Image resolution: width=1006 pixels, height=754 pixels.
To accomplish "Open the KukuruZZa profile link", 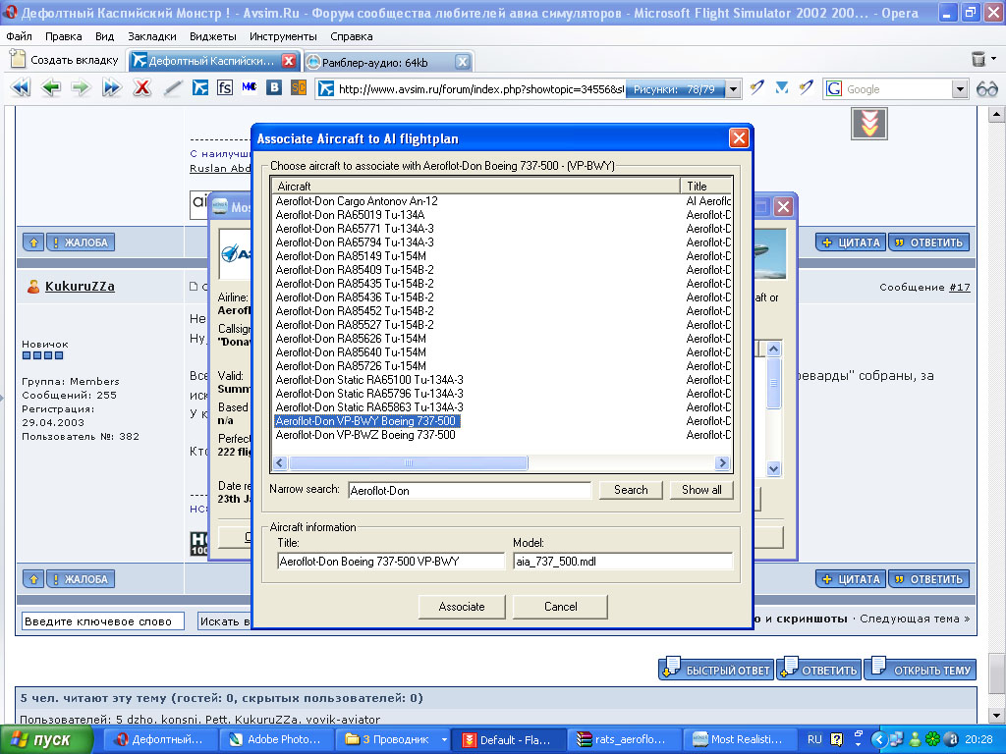I will pos(80,287).
